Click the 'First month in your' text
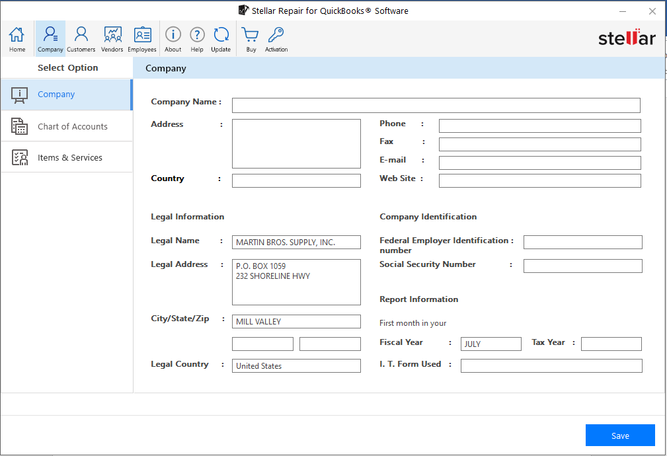The image size is (667, 456). [x=412, y=323]
